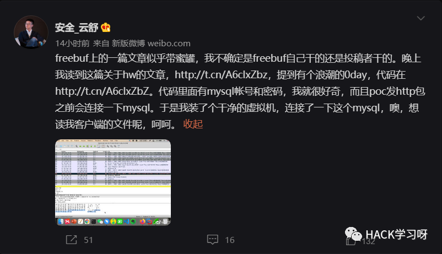
Task: Click the repost share icon
Action: pos(71,240)
